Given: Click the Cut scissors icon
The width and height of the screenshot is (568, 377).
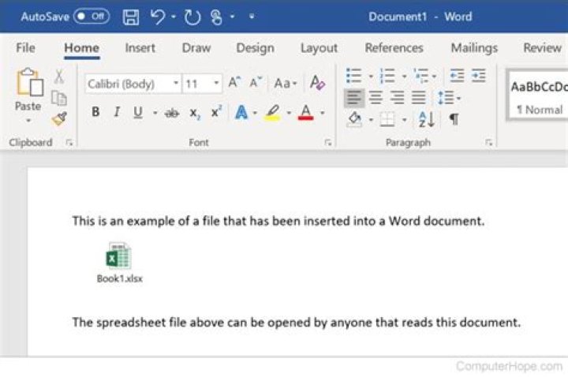Looking at the screenshot, I should (x=58, y=77).
